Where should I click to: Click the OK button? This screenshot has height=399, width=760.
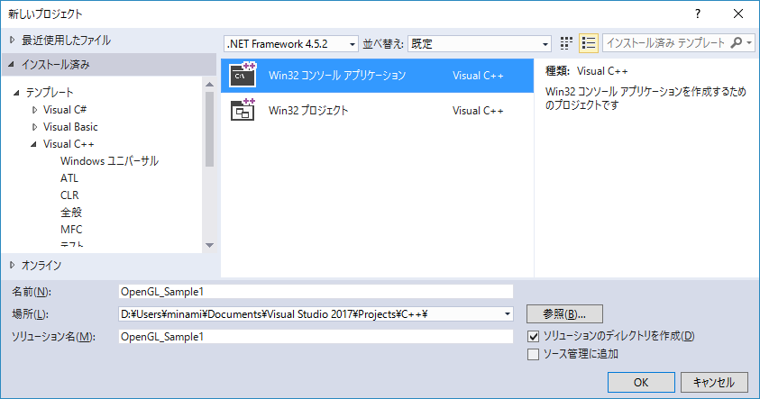(641, 383)
